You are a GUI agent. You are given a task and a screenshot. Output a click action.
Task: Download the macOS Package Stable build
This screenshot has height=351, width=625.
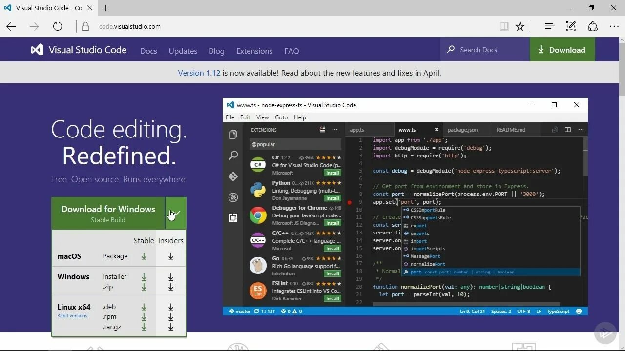(144, 256)
